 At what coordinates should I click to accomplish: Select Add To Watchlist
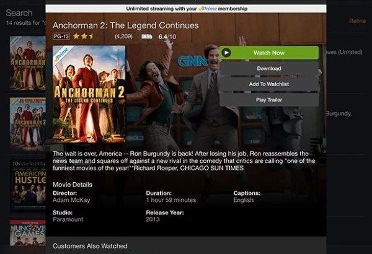pyautogui.click(x=269, y=84)
